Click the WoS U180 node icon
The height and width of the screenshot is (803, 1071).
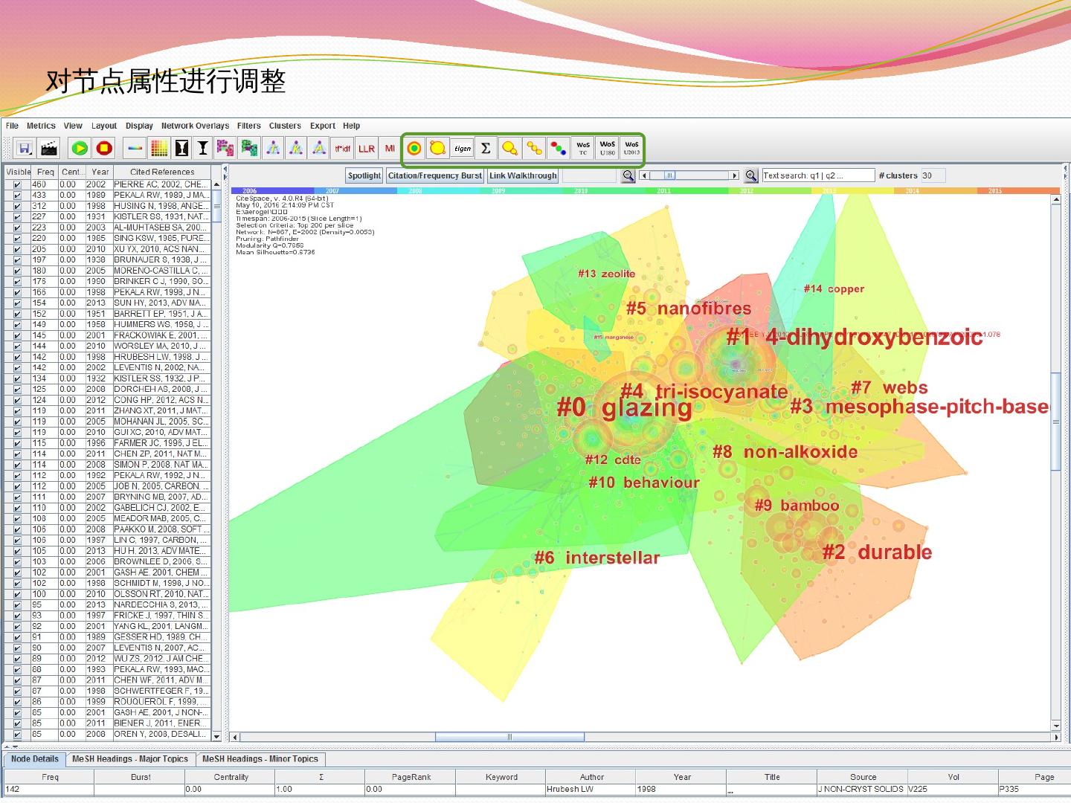pos(608,149)
